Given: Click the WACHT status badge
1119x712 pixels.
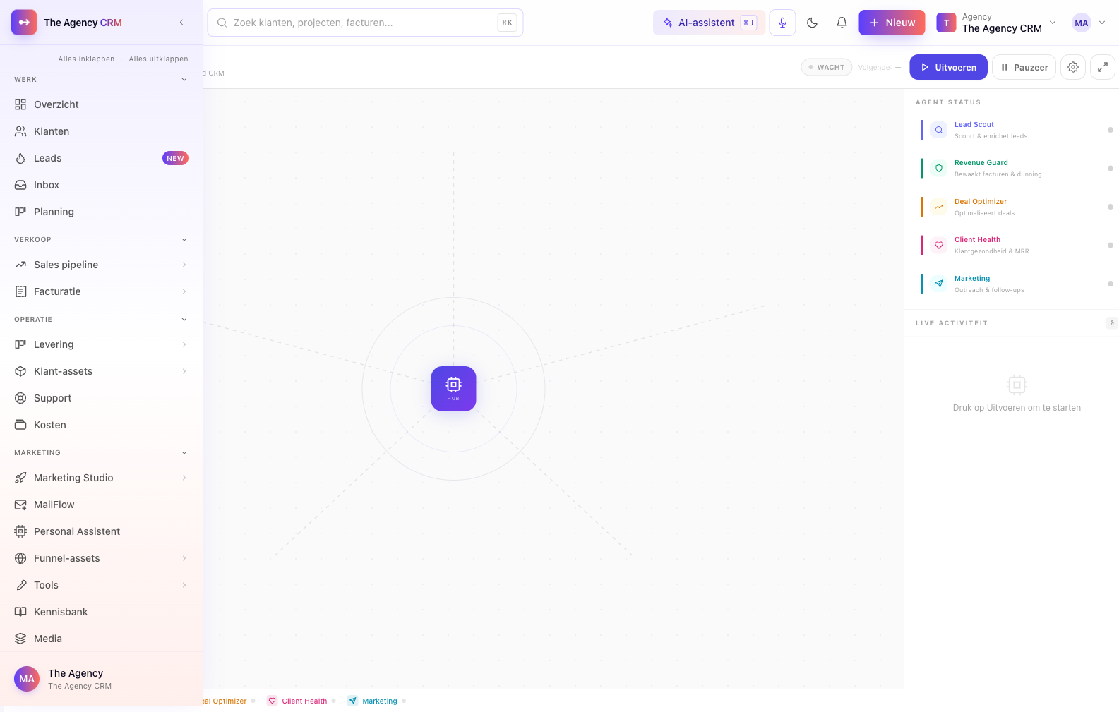Looking at the screenshot, I should 827,67.
